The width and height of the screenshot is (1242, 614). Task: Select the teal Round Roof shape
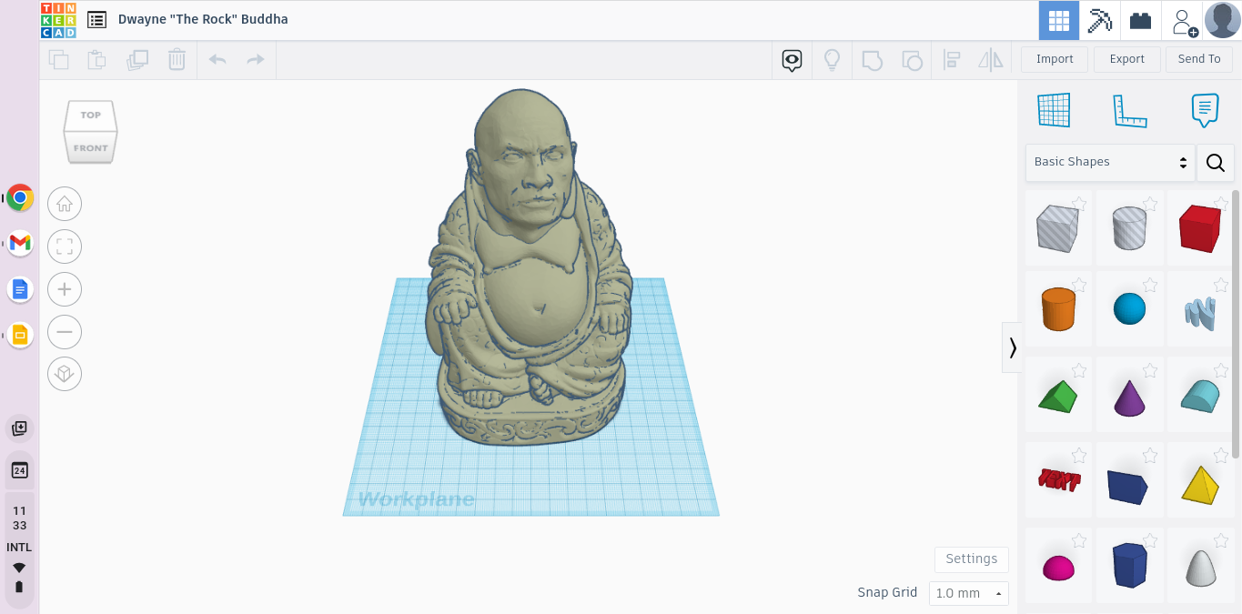tap(1200, 397)
